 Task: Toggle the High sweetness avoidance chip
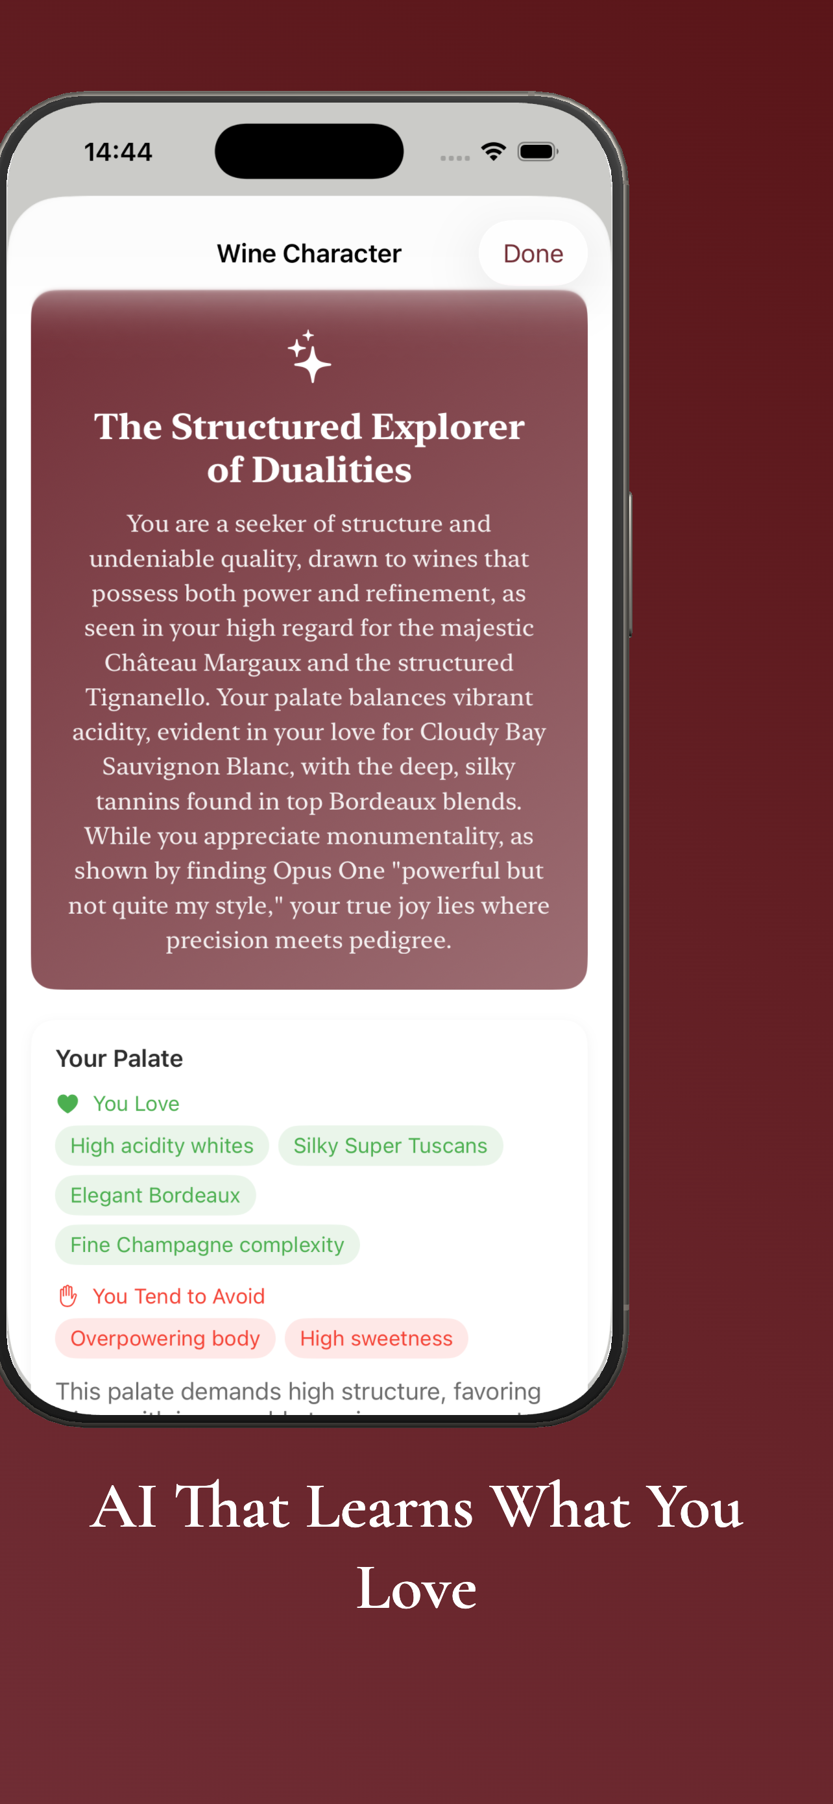pyautogui.click(x=376, y=1338)
